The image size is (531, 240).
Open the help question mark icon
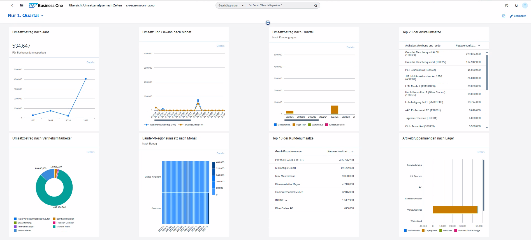point(507,6)
